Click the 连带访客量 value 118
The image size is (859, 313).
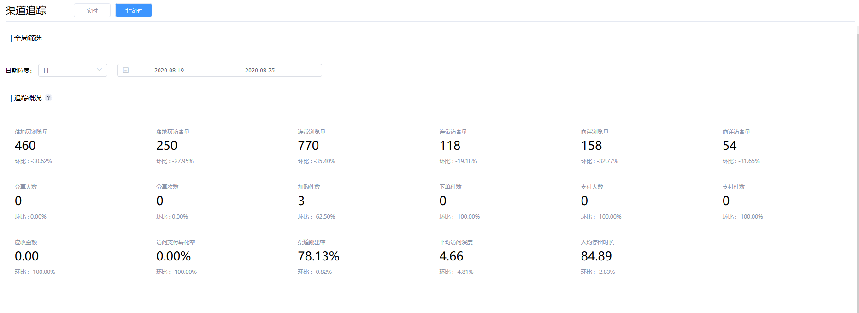450,146
